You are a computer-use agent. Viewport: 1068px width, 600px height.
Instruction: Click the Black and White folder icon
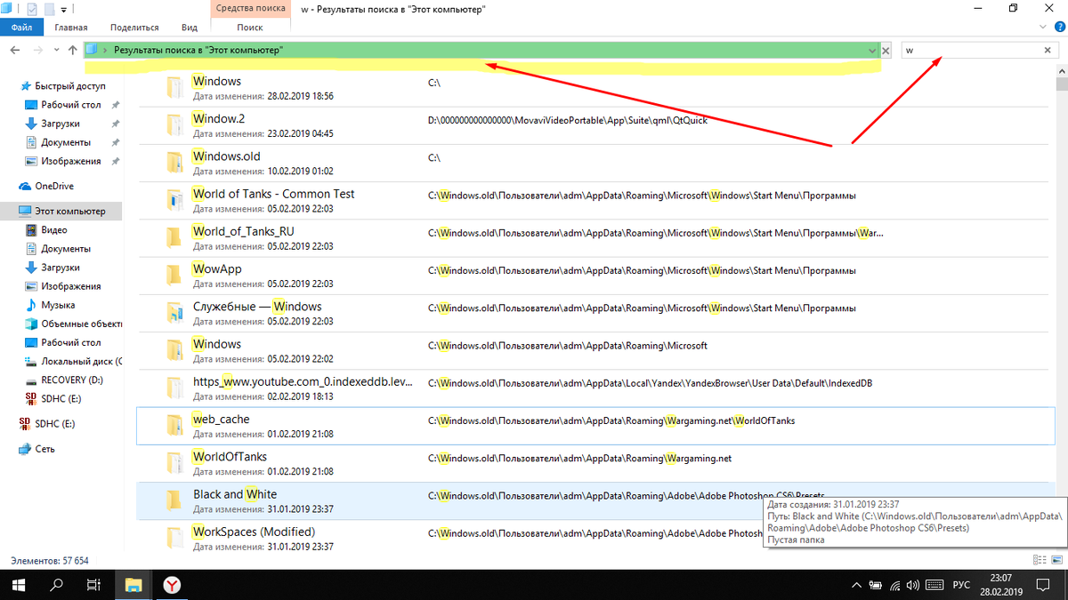click(174, 500)
